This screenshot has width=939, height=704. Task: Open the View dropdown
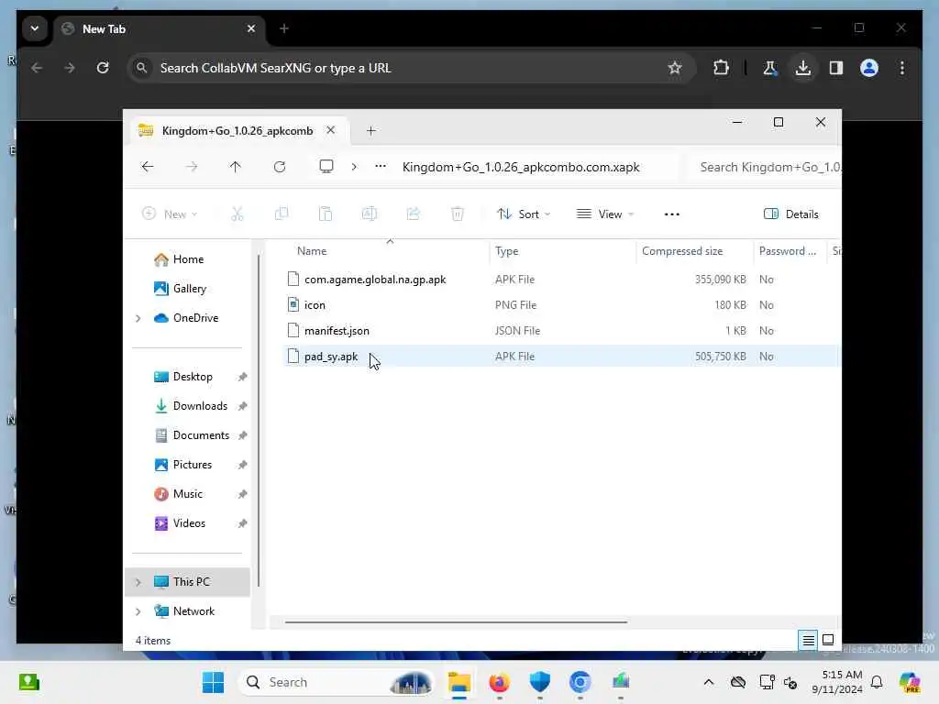(604, 214)
